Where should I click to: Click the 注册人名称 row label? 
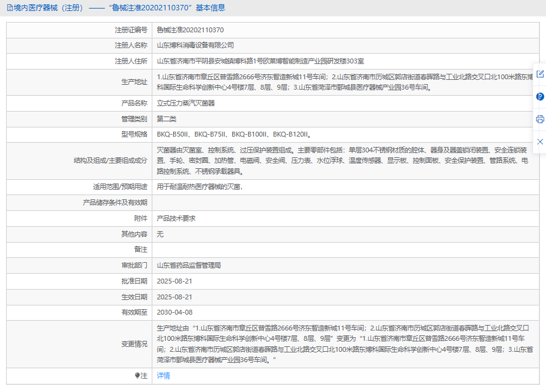click(x=131, y=45)
